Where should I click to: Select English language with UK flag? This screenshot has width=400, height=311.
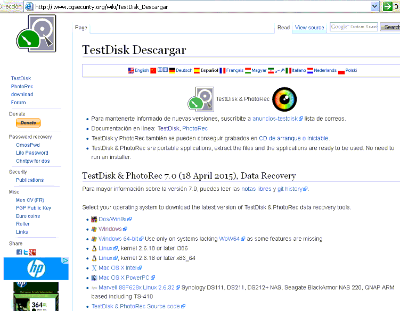point(138,71)
